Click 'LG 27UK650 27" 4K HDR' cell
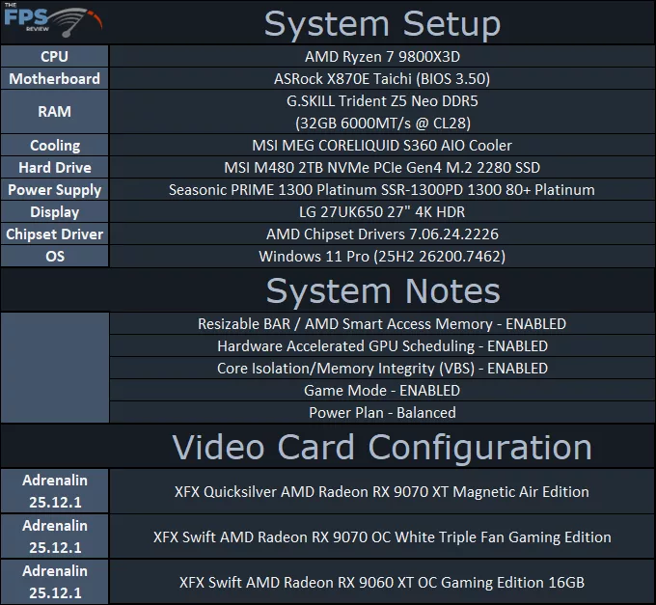This screenshot has width=656, height=605. click(382, 211)
